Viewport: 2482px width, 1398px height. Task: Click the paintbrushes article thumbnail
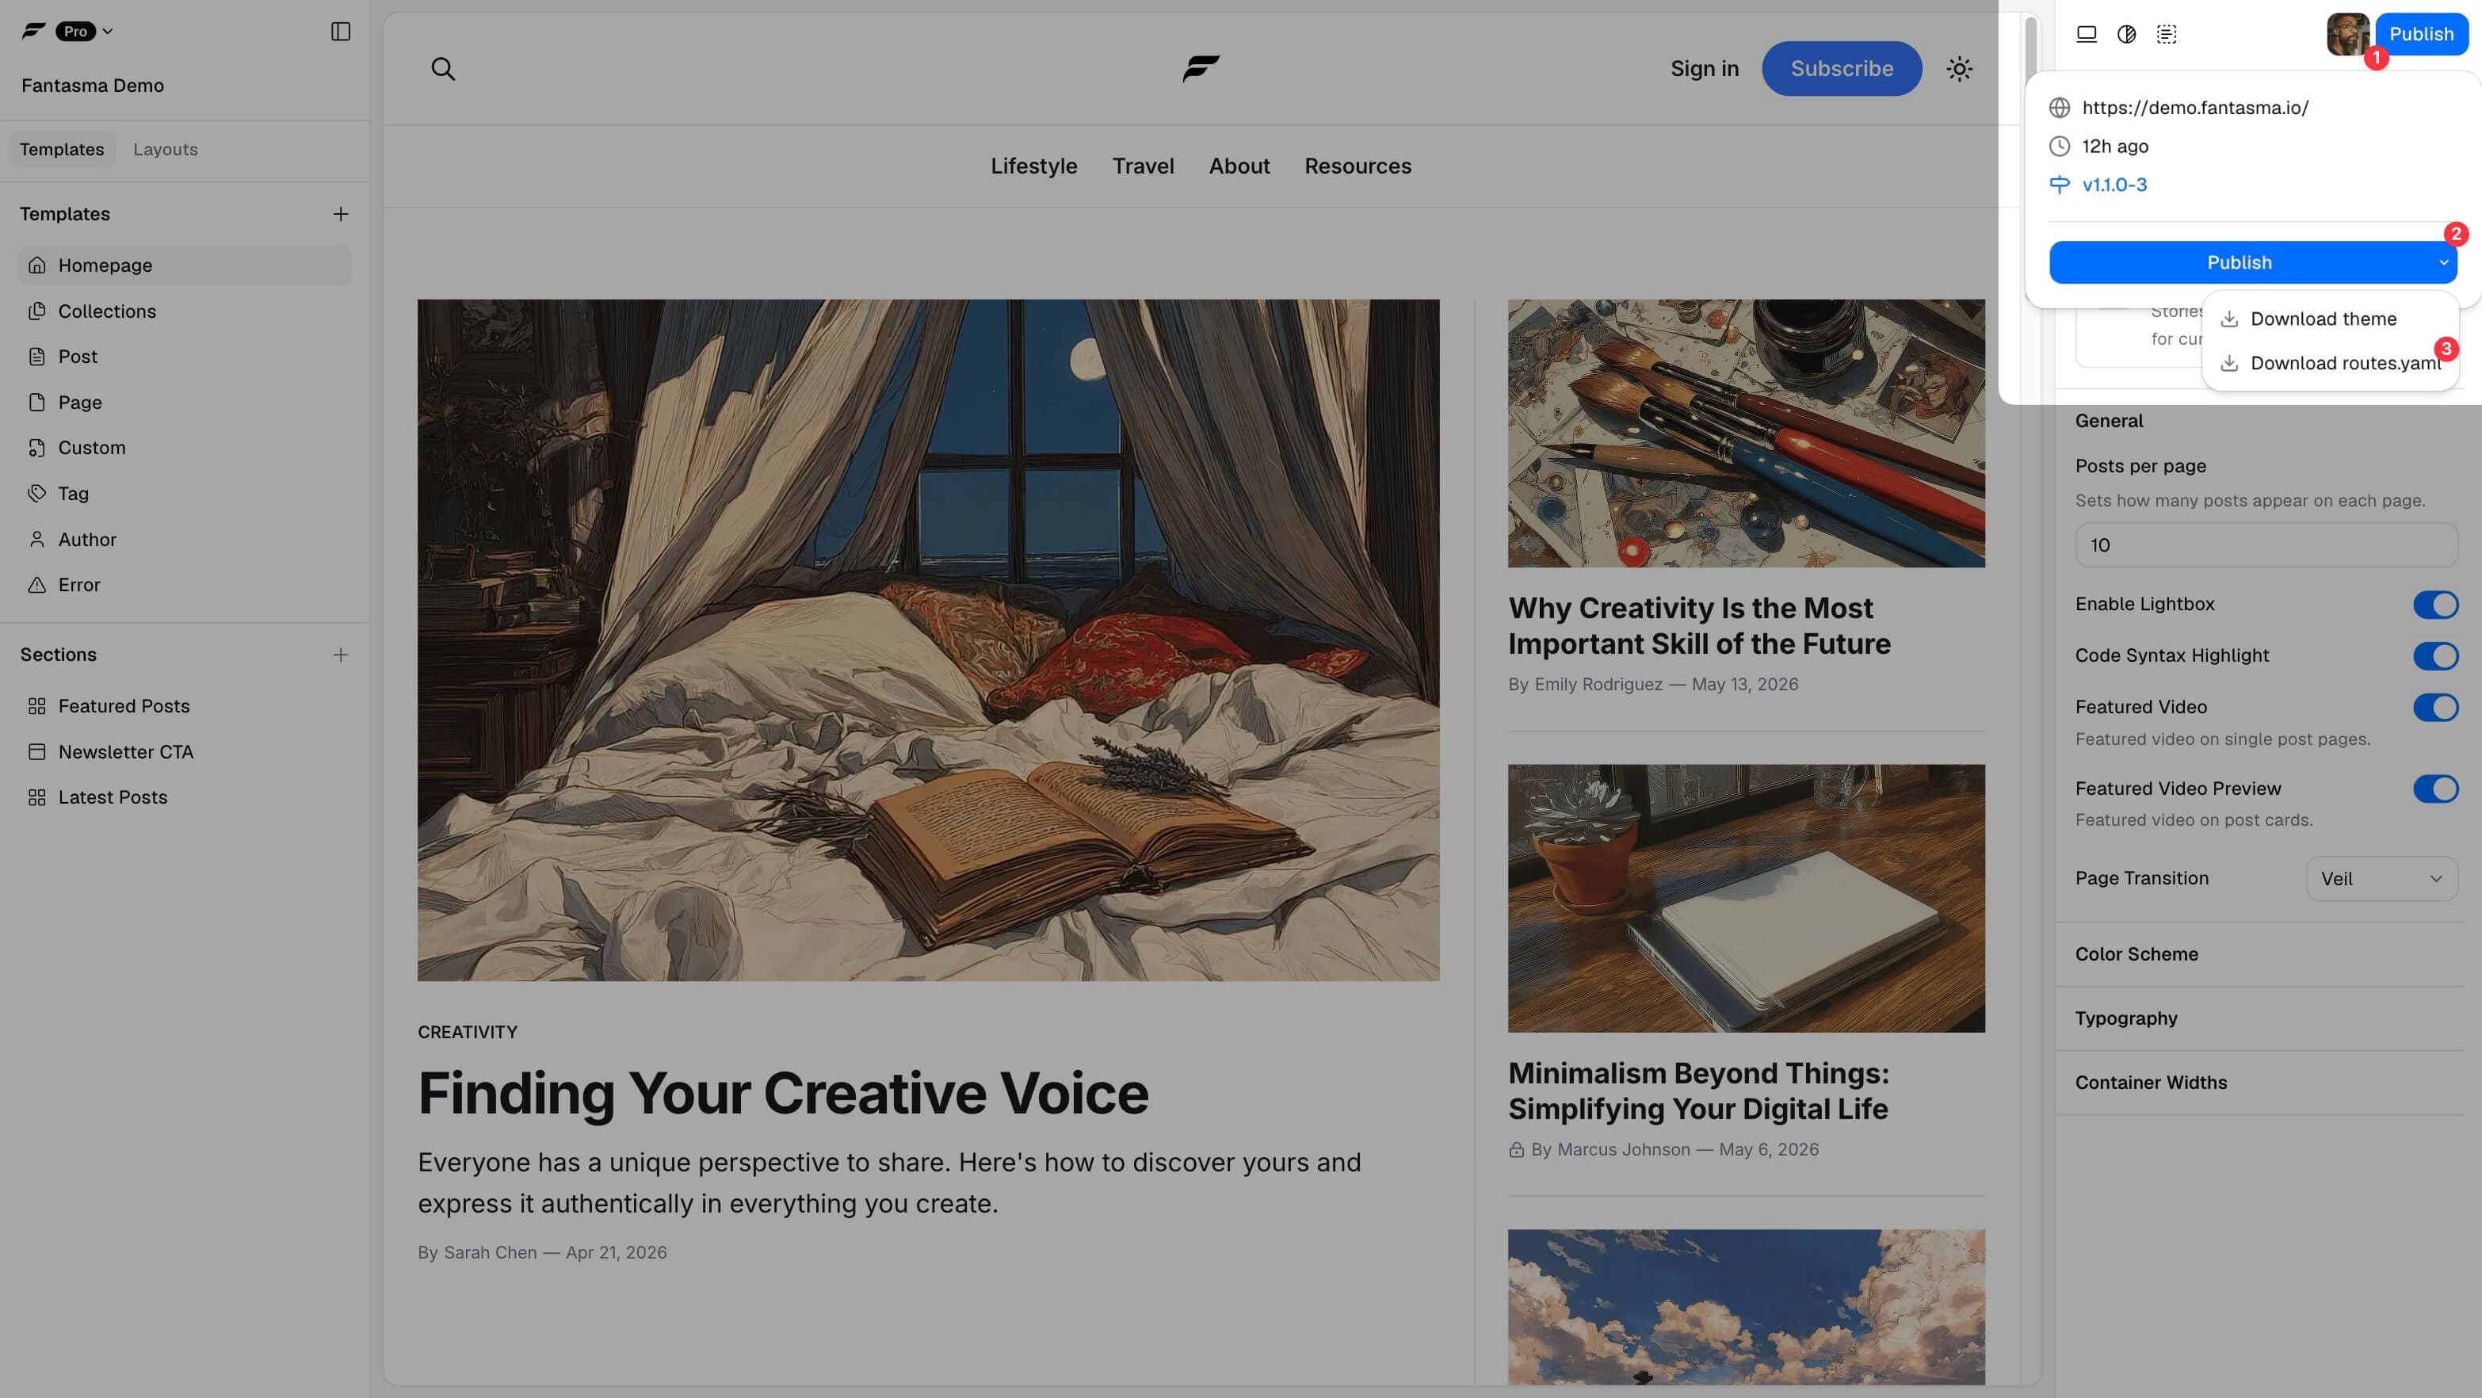[x=1746, y=434]
